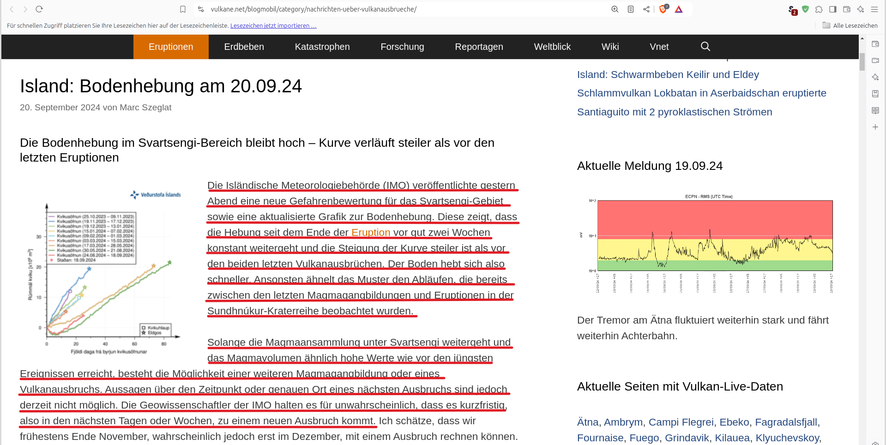The width and height of the screenshot is (886, 445).
Task: Open the Campi Flegrei live-data link
Action: point(681,422)
